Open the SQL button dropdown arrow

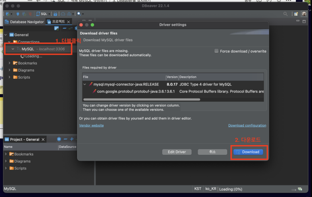[x=49, y=14]
